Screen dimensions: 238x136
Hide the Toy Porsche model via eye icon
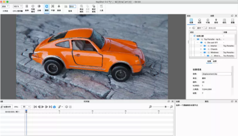pyautogui.click(x=198, y=39)
